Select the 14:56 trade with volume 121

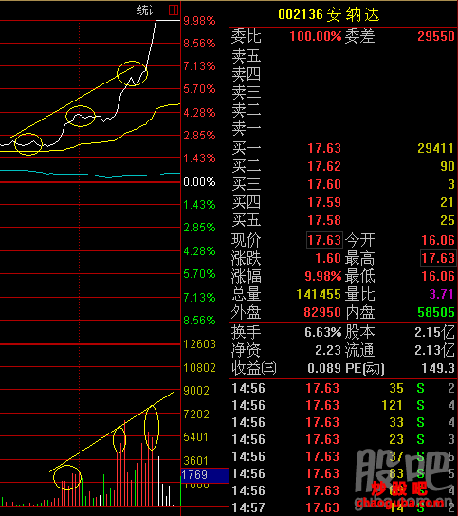coord(343,405)
